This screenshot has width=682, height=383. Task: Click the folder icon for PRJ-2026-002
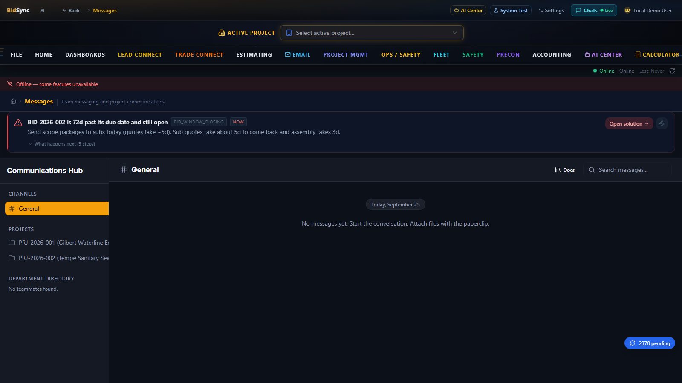click(x=12, y=258)
